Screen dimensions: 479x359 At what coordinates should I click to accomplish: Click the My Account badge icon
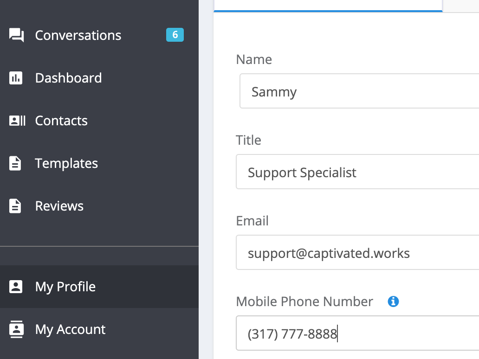click(16, 329)
